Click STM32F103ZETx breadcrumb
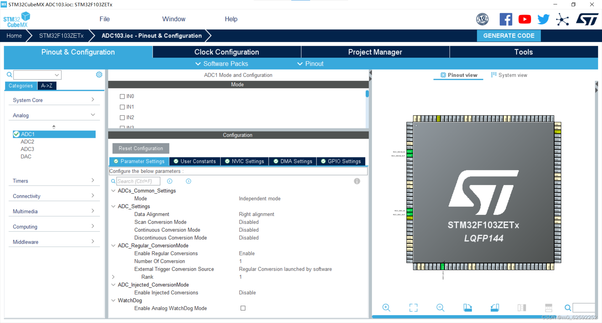This screenshot has width=602, height=323. pyautogui.click(x=61, y=36)
